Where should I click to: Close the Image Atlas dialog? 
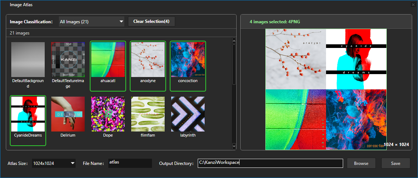pyautogui.click(x=413, y=5)
